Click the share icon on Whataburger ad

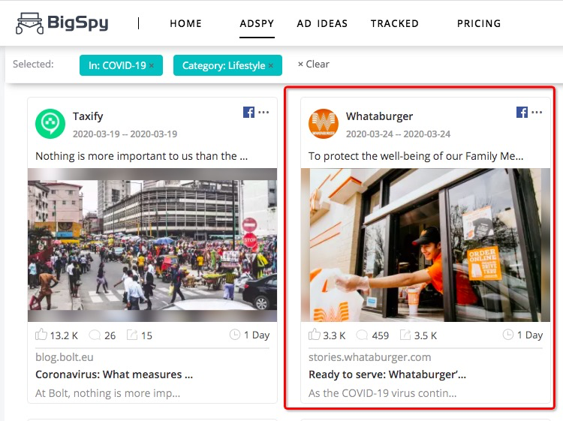tap(405, 335)
